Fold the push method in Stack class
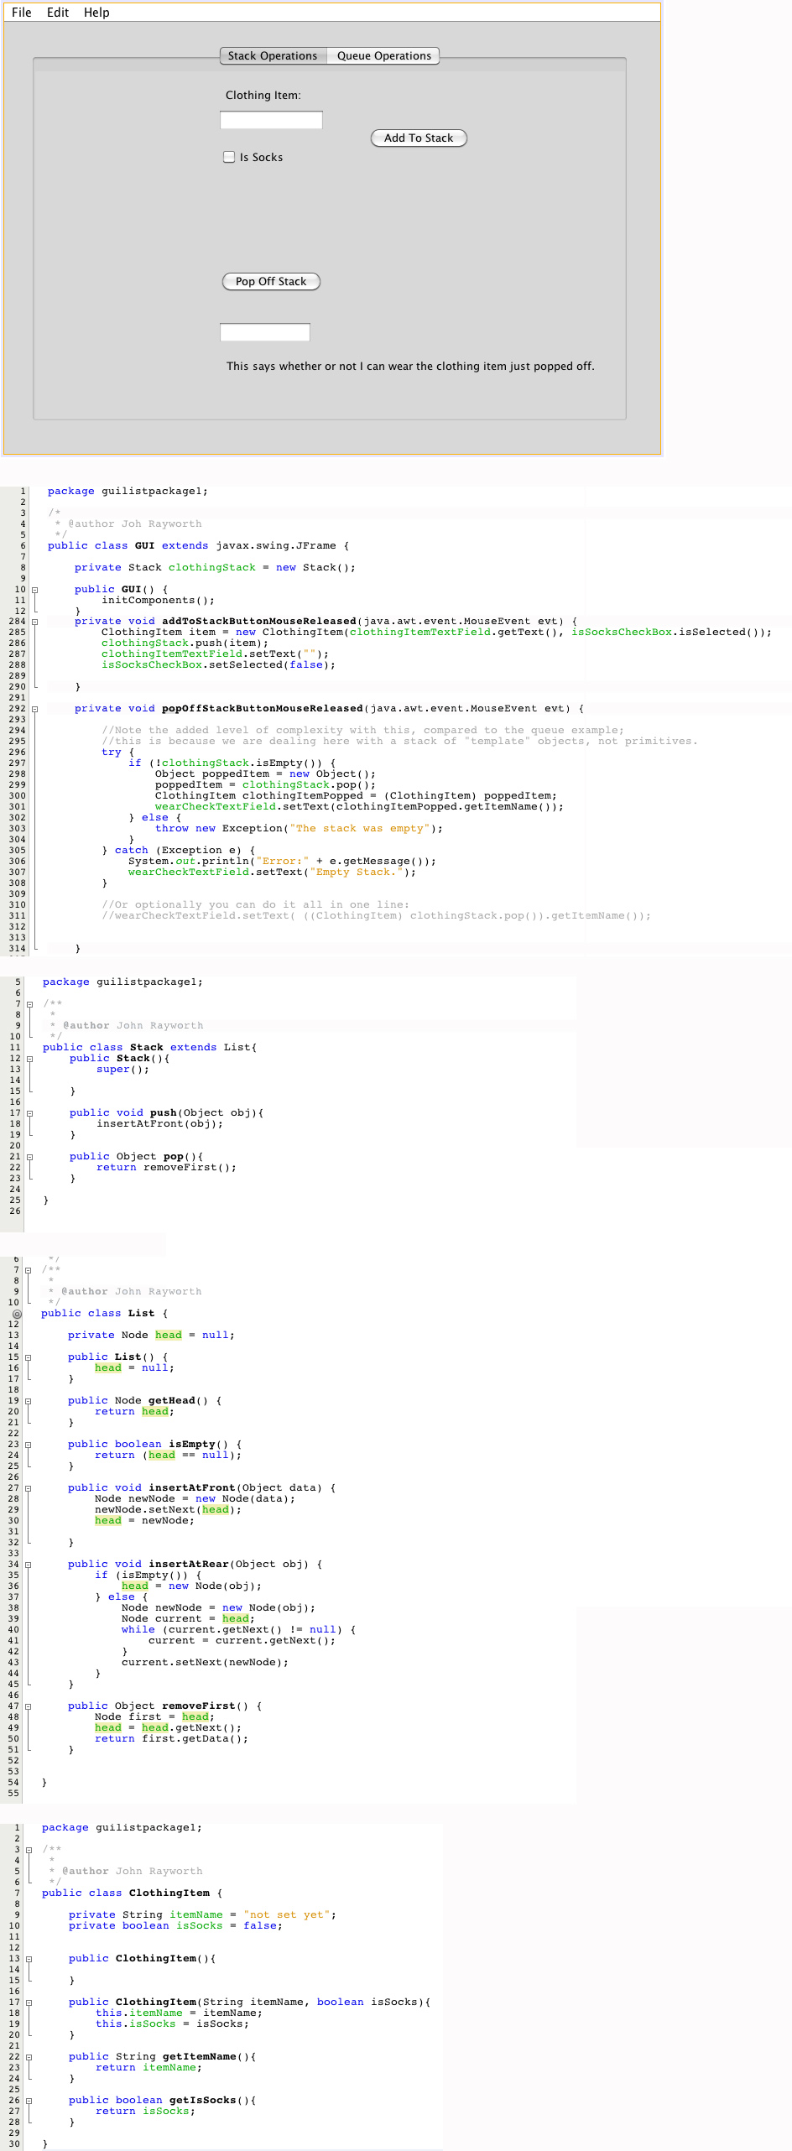 point(29,1113)
